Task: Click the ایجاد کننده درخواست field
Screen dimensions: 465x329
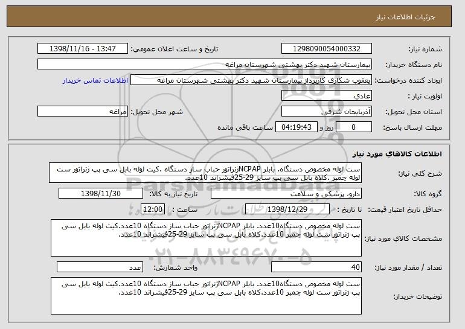Action: coord(251,80)
